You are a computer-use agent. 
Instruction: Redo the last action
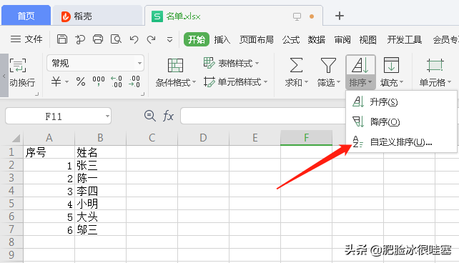[152, 39]
